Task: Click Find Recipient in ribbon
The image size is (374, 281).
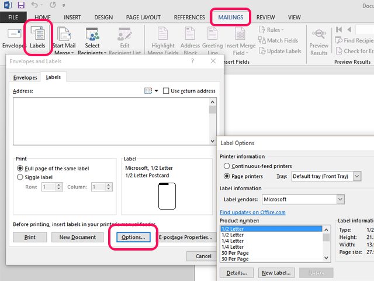Action: 355,40
